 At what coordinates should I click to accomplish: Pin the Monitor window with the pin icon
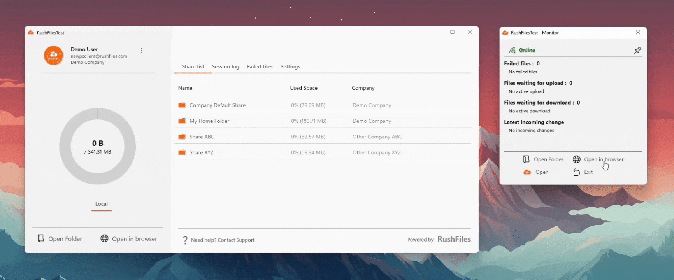637,50
